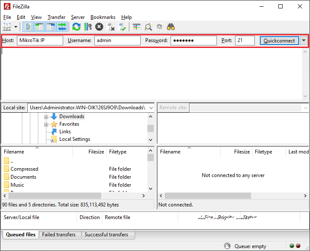Click remote file list horizontal scrollbar

tap(208, 196)
